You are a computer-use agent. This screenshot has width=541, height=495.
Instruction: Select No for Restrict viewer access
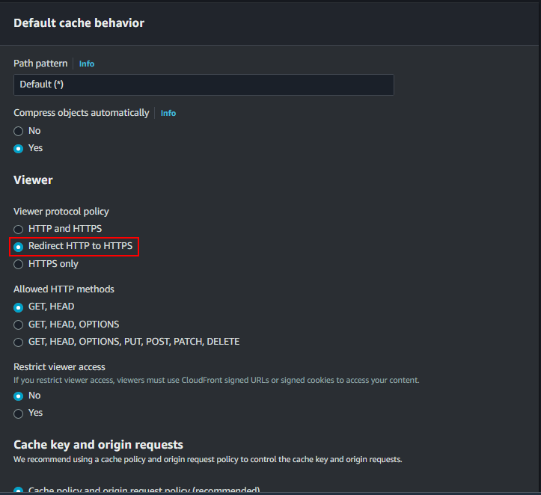19,396
